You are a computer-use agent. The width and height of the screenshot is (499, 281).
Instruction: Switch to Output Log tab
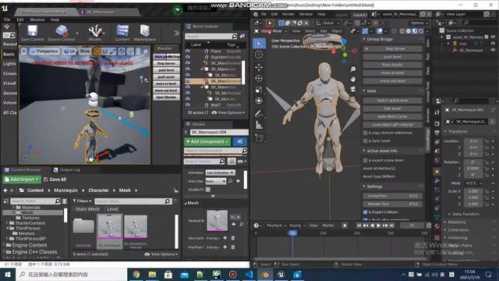pyautogui.click(x=67, y=170)
